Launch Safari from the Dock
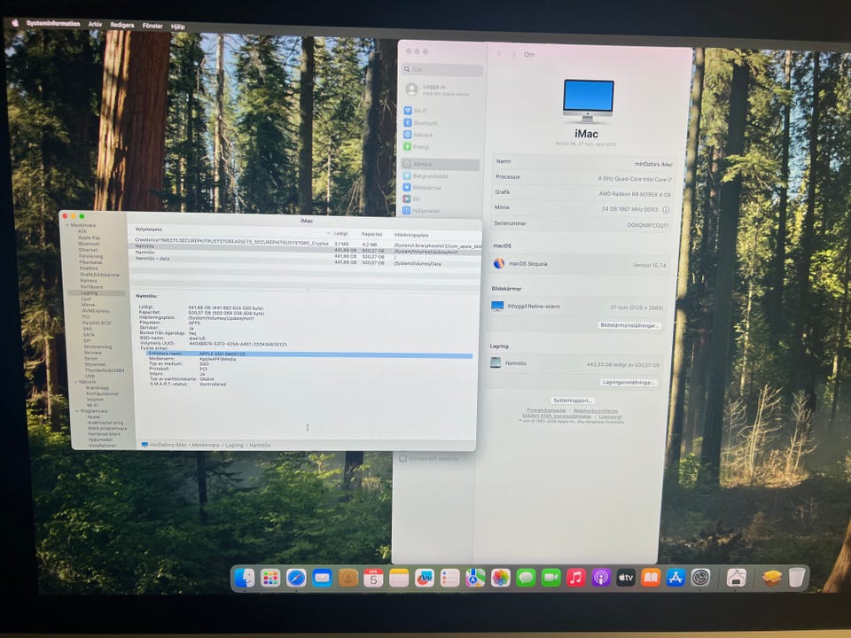851x638 pixels. [x=296, y=578]
